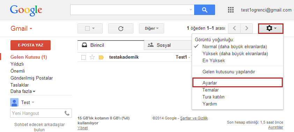Click the Test profile avatar
Screen dimensions: 294x132
[x=14, y=102]
